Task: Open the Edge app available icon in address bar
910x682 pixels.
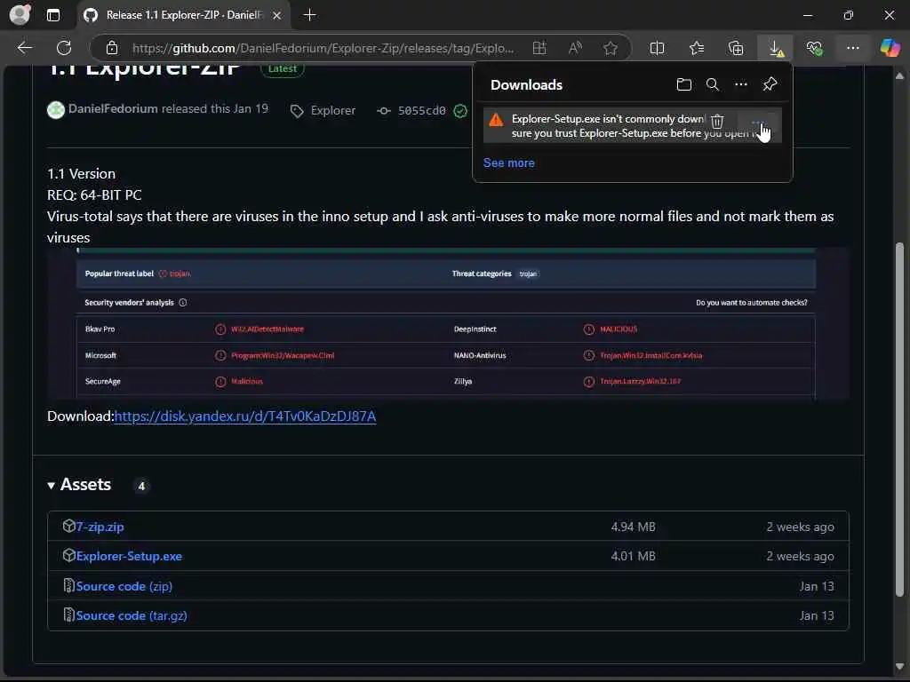Action: (539, 48)
